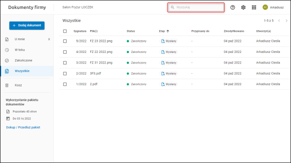Click the Dodaj dokument button

[x=27, y=25]
